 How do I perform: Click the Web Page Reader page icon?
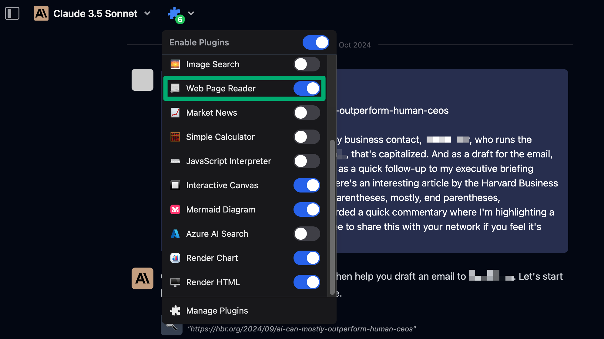(175, 88)
